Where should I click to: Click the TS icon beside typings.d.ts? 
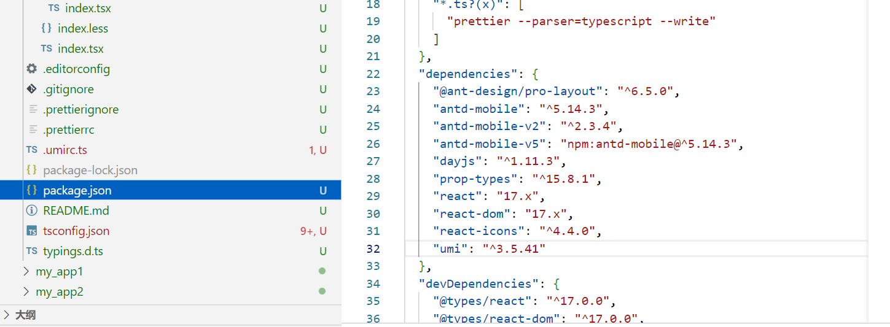click(32, 251)
